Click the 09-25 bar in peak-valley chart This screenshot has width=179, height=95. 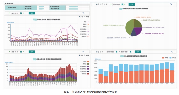[x=100, y=76]
